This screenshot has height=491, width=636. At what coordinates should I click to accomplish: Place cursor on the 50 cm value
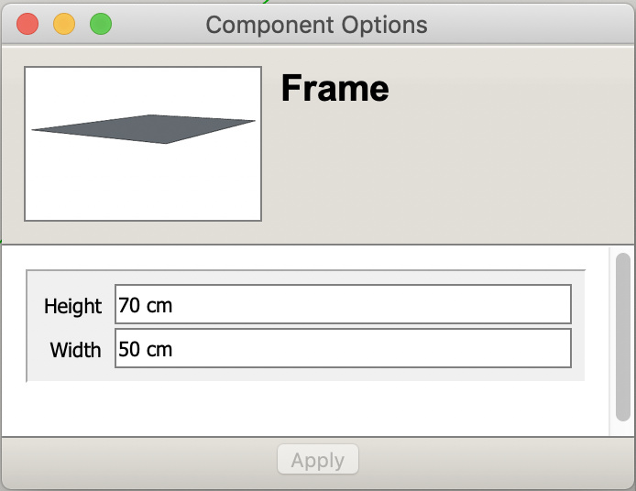tap(145, 349)
